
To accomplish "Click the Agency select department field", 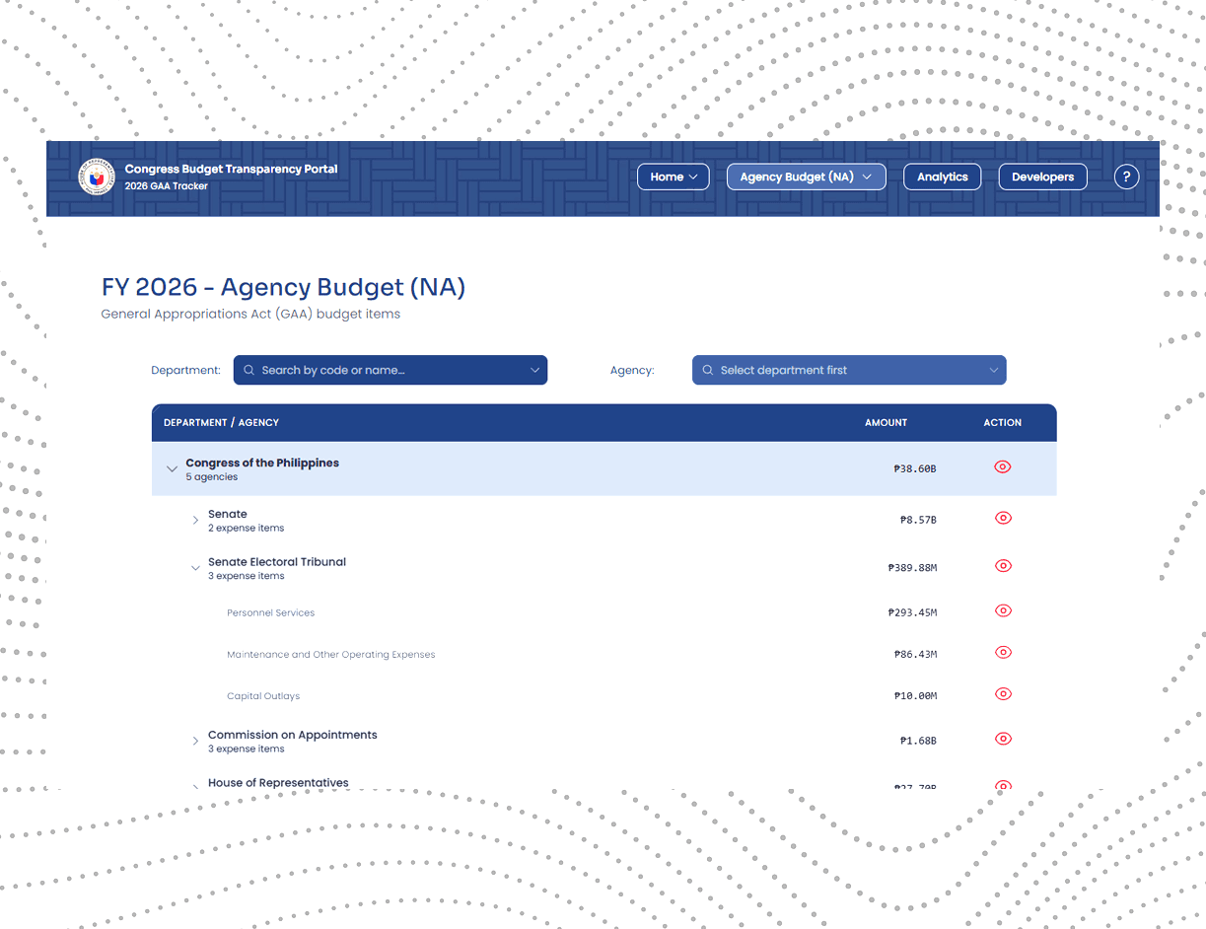I will [849, 370].
